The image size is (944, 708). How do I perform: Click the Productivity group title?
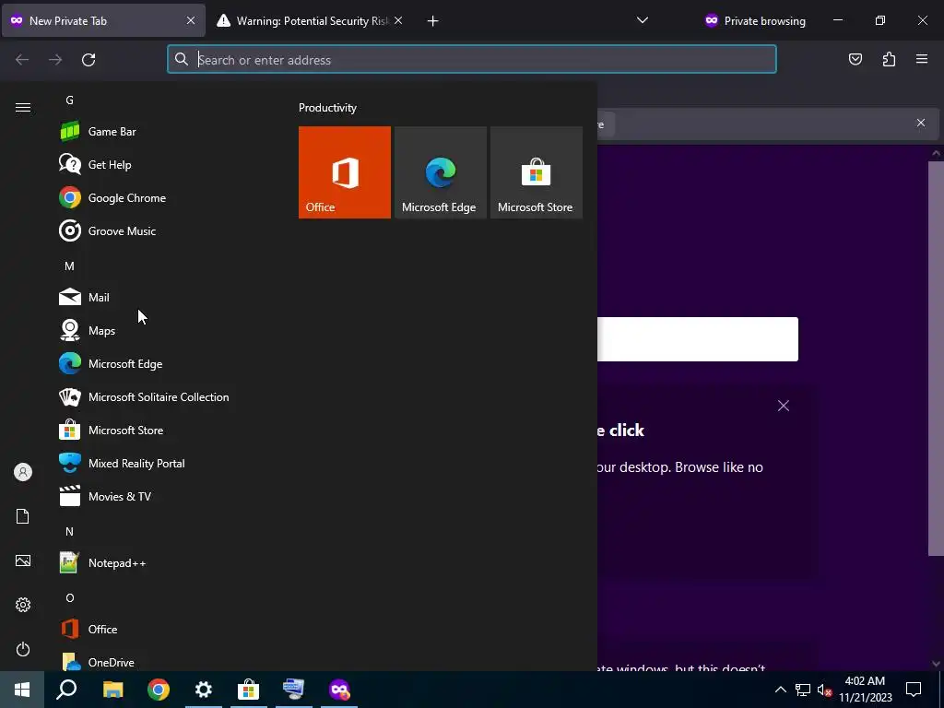pyautogui.click(x=327, y=108)
